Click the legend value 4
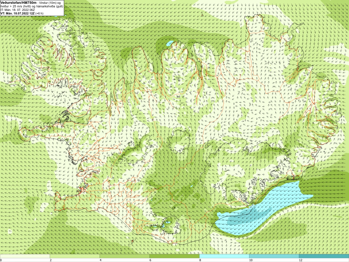 point(101,260)
